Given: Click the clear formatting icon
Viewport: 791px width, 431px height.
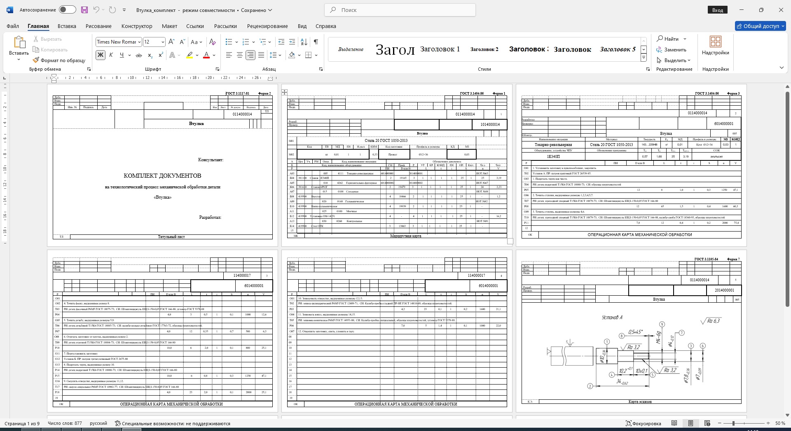Looking at the screenshot, I should [212, 42].
